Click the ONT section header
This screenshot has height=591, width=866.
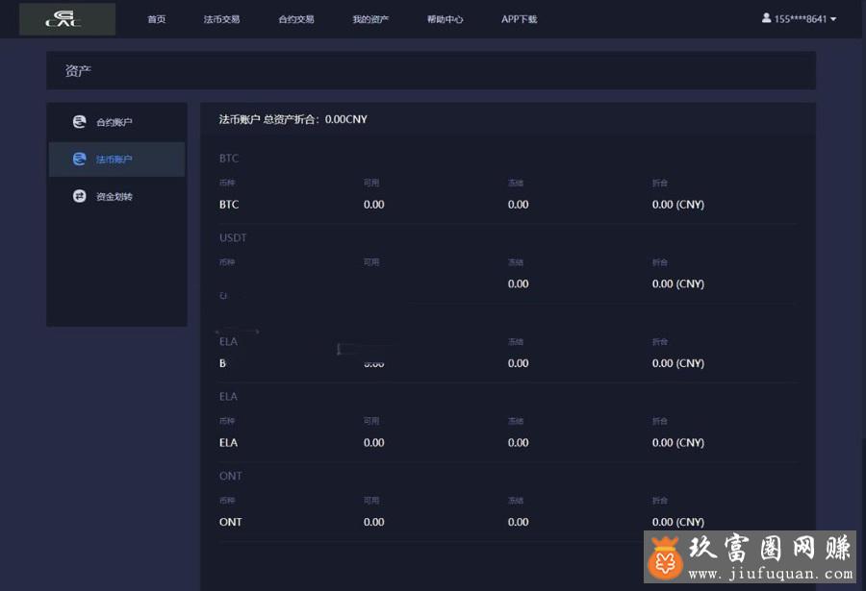pos(230,477)
